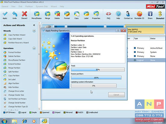Click the Resize partition progress bar
Screen dimensions: 166x124
(96, 78)
